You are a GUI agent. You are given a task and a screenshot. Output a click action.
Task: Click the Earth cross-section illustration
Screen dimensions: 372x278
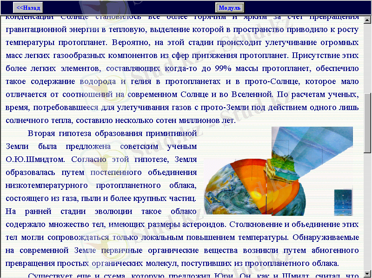pyautogui.click(x=279, y=171)
